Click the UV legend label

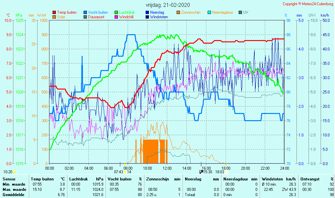click(x=246, y=12)
